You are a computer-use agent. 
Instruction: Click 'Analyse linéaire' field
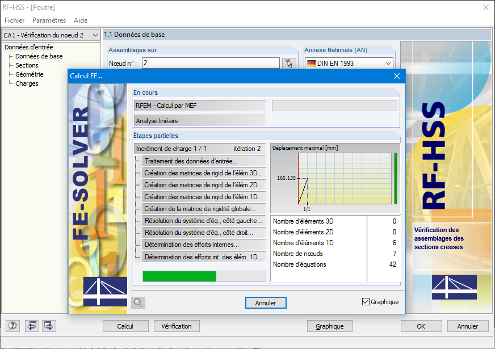[x=199, y=121]
